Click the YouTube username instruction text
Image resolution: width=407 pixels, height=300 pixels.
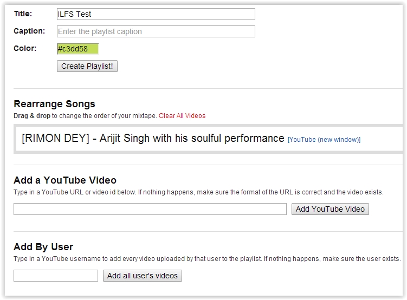point(207,259)
